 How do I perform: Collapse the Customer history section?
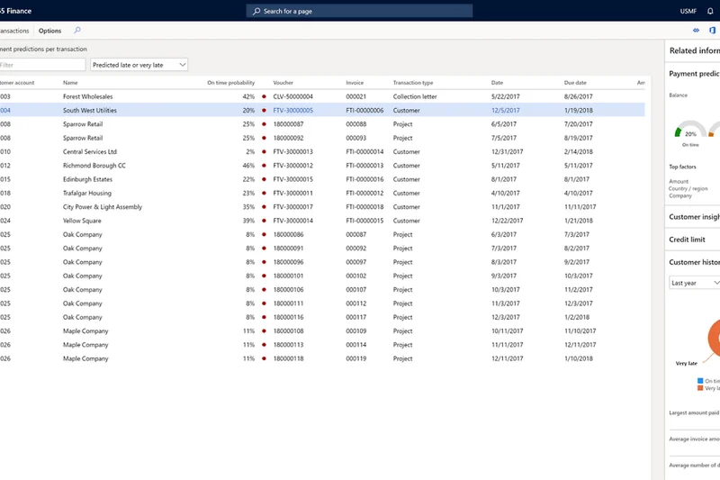694,262
